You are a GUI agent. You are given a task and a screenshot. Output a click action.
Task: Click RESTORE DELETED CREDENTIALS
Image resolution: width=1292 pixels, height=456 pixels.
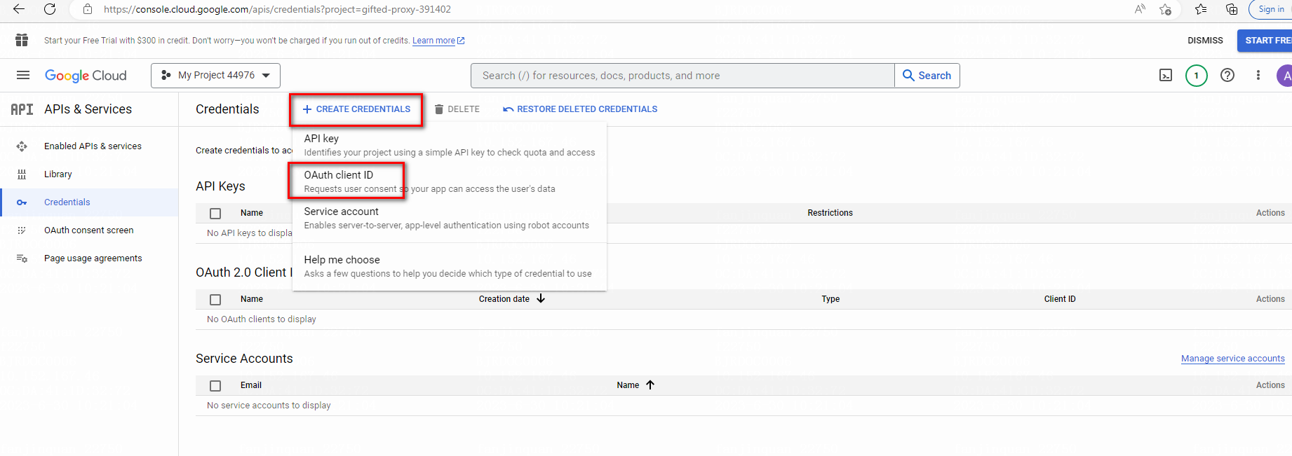tap(580, 109)
